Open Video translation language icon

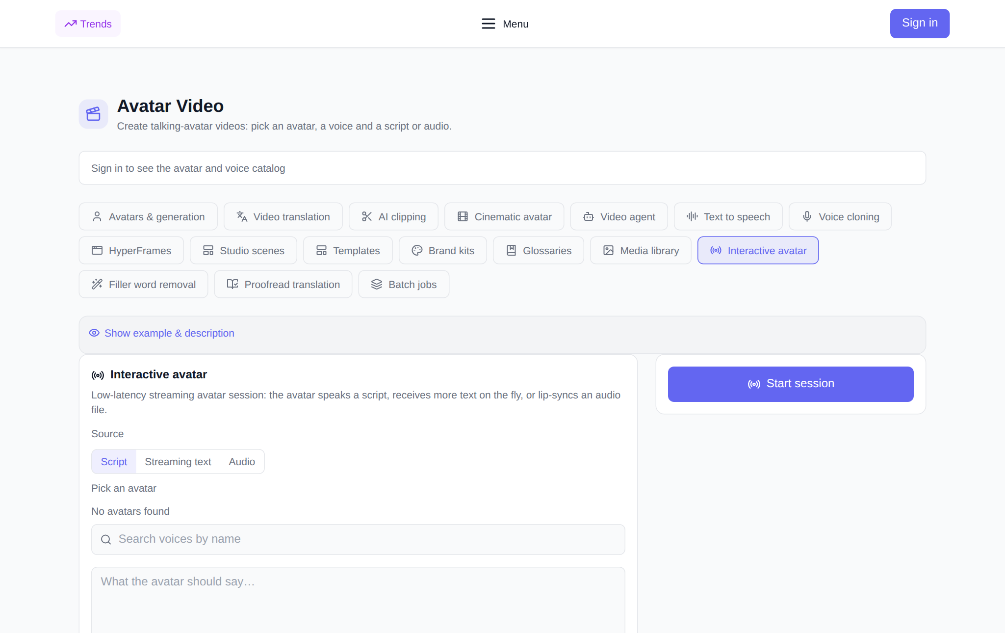(242, 216)
